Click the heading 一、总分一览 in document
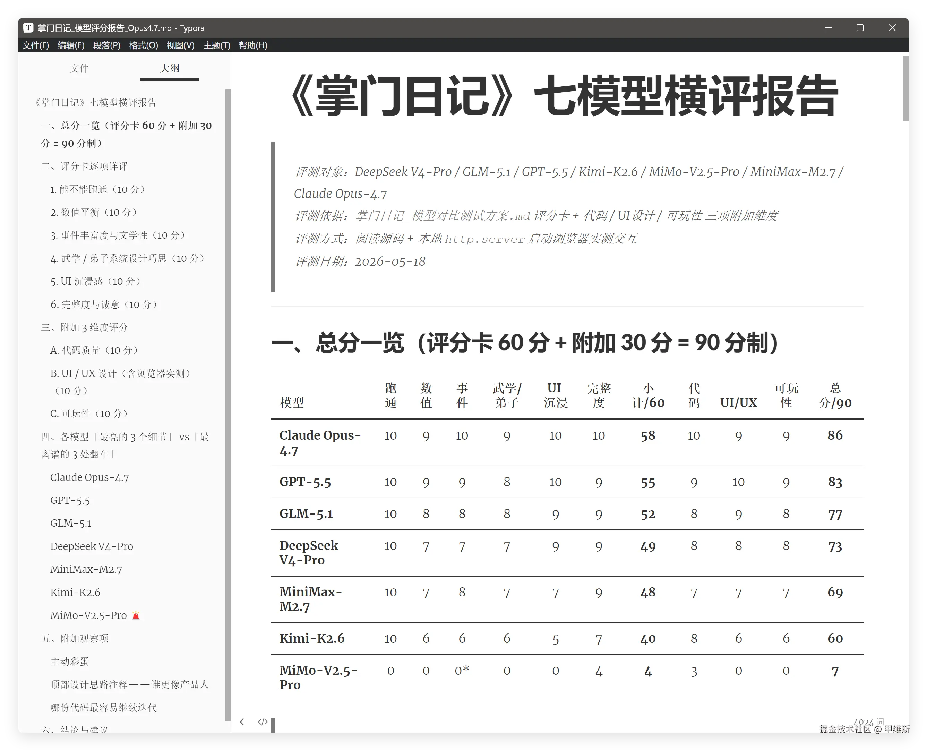 (524, 343)
